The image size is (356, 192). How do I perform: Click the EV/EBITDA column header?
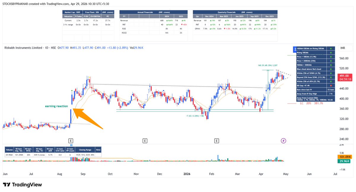[x=95, y=16]
